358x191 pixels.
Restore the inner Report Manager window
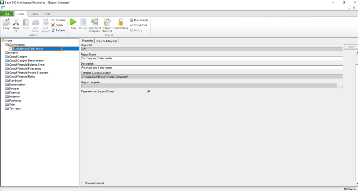(x=354, y=8)
